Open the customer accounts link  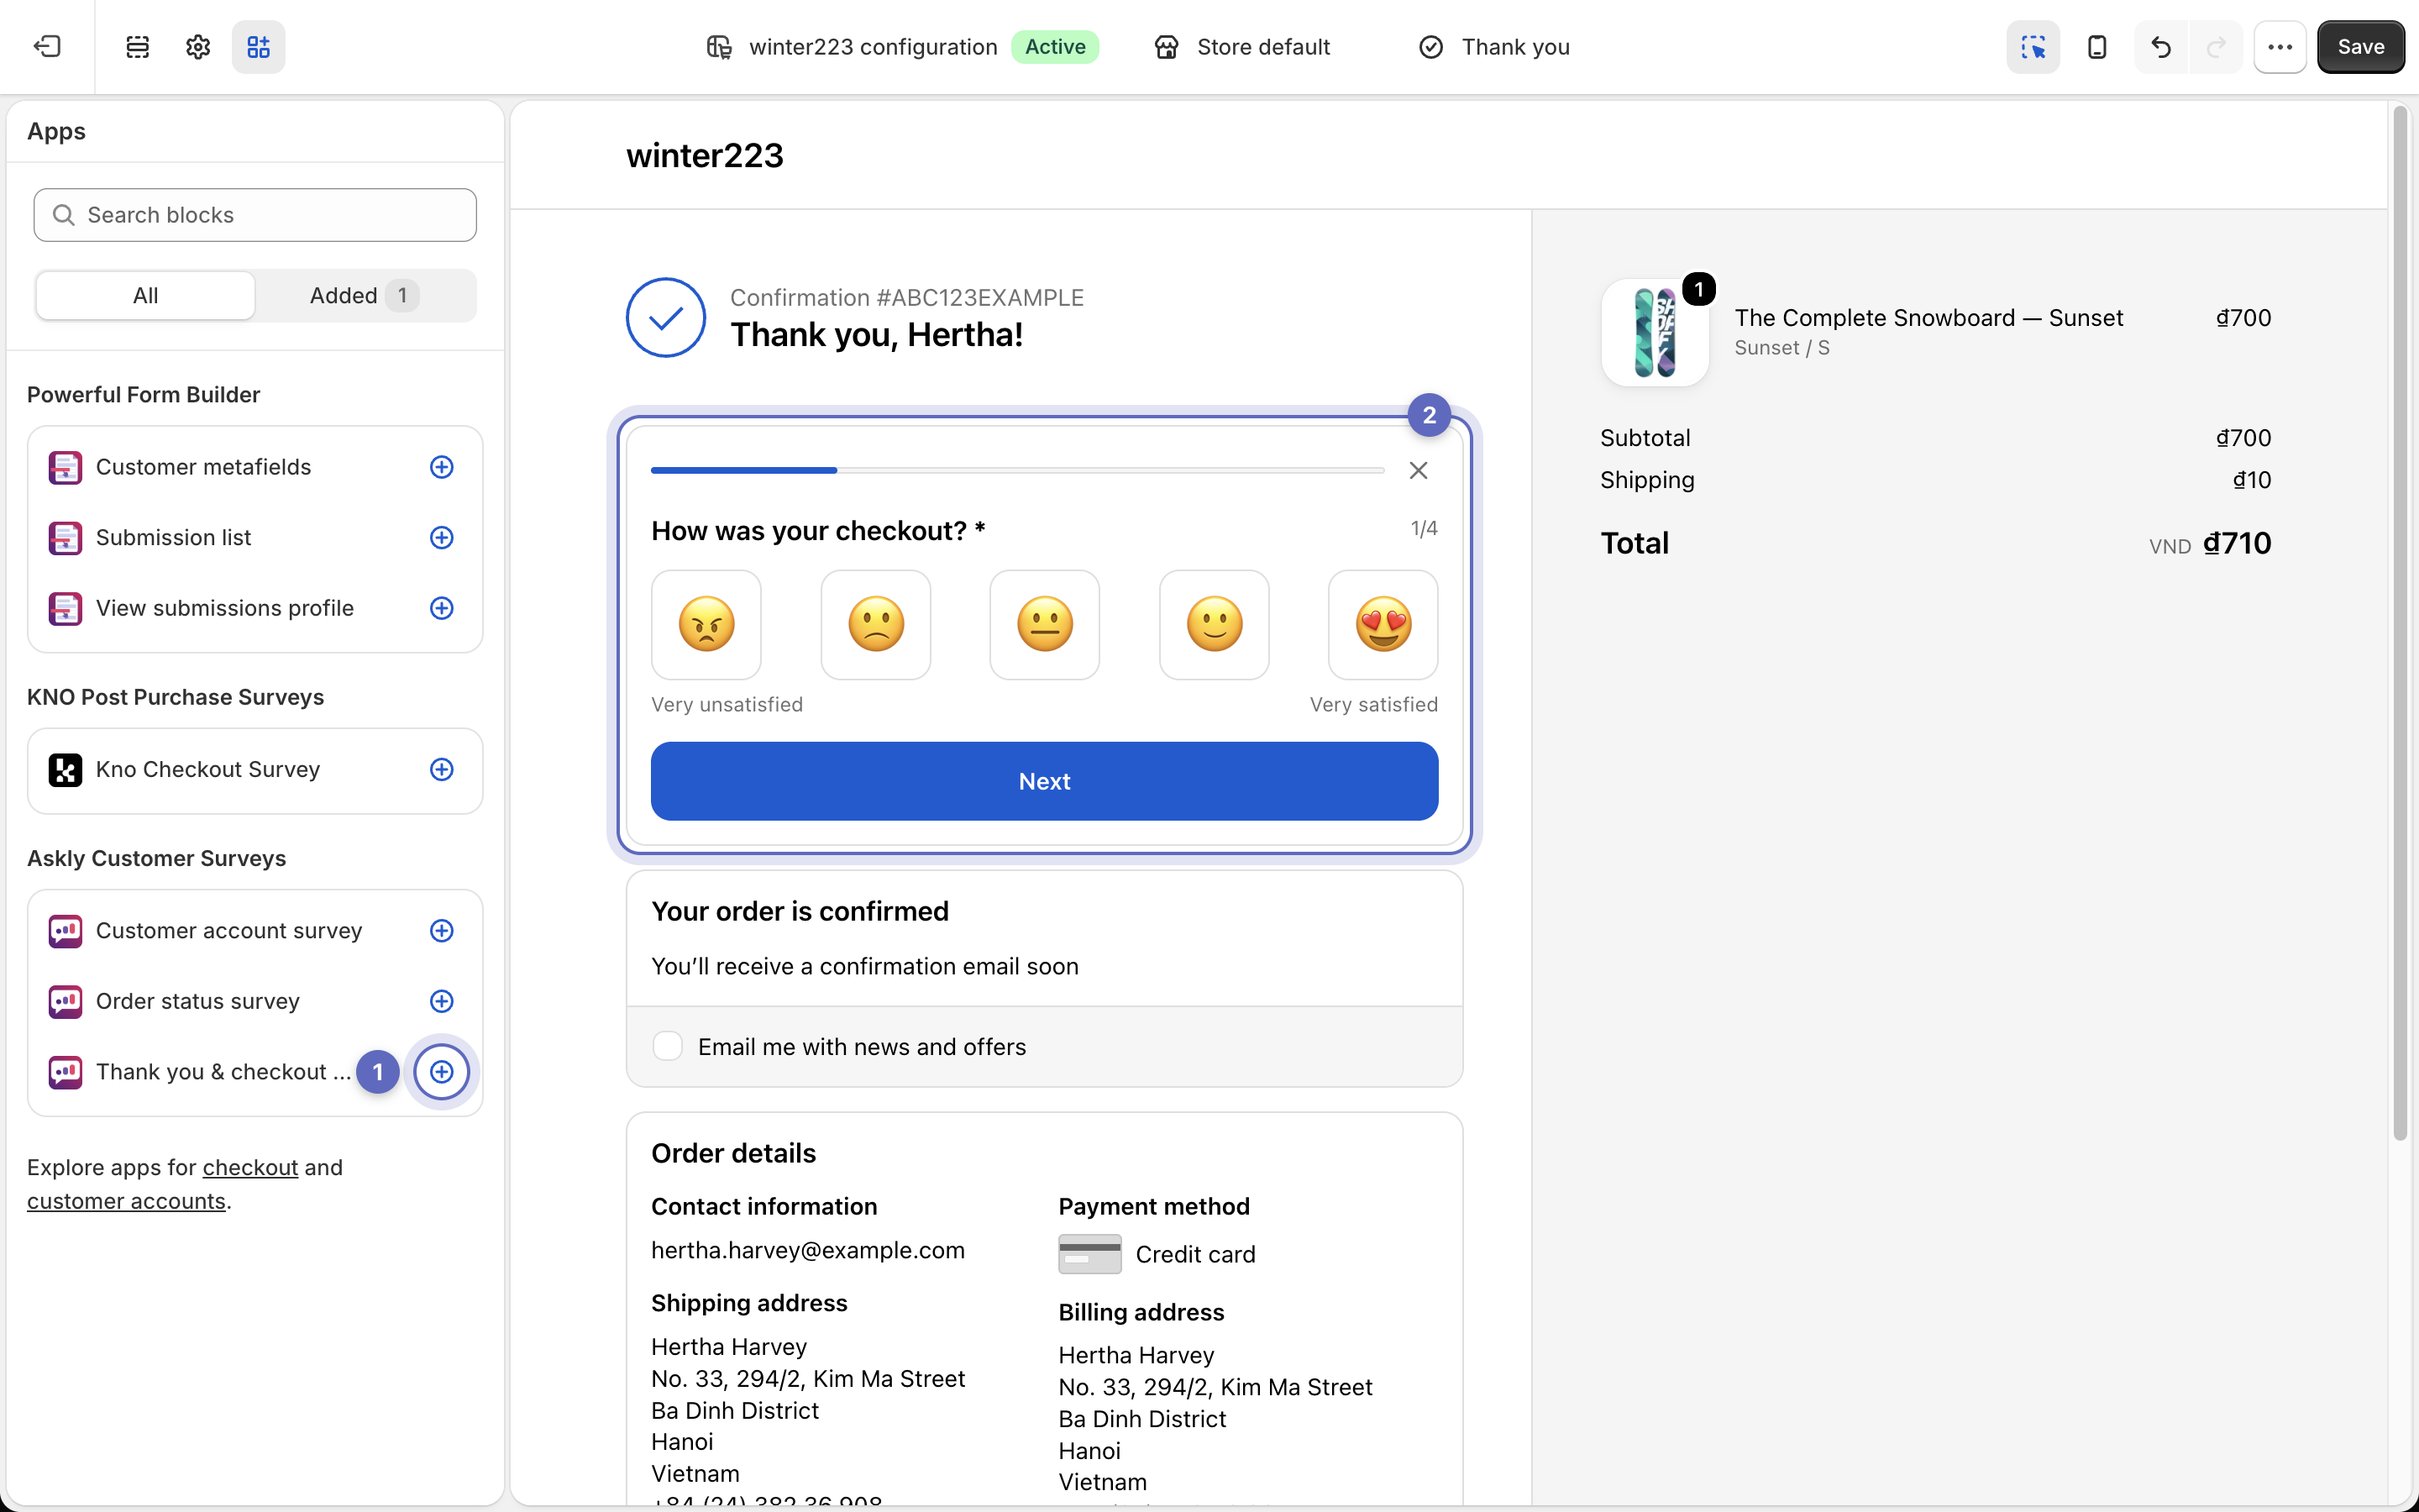point(126,1200)
